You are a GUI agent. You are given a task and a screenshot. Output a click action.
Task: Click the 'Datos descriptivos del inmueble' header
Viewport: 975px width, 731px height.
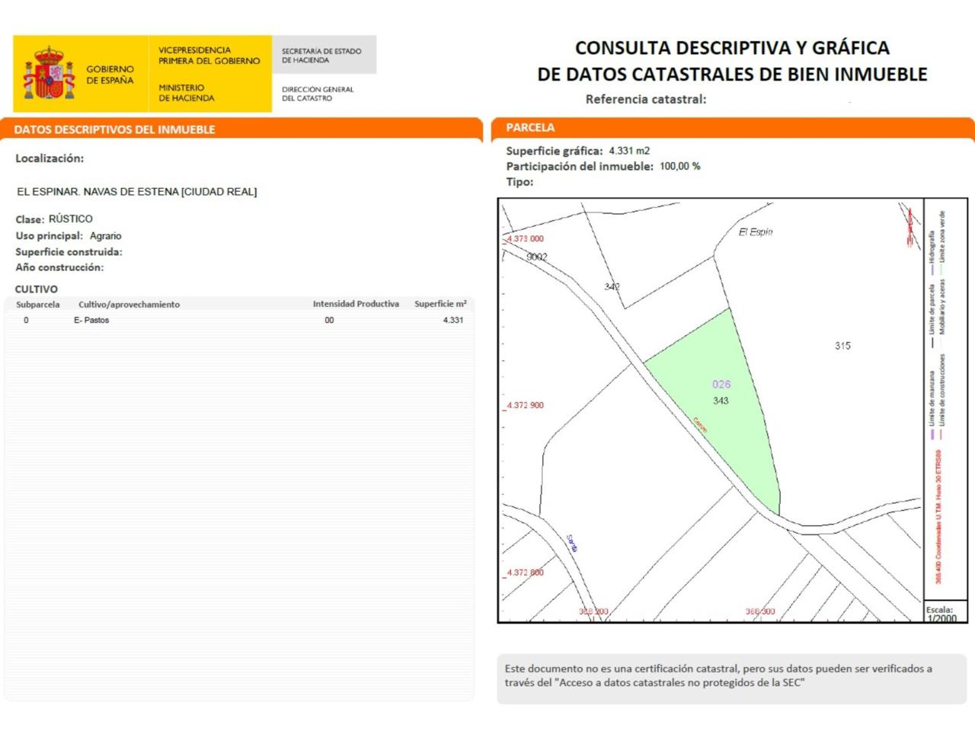114,129
